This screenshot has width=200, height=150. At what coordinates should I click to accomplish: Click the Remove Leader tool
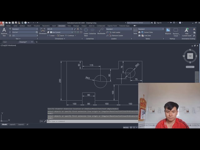(x=116, y=36)
